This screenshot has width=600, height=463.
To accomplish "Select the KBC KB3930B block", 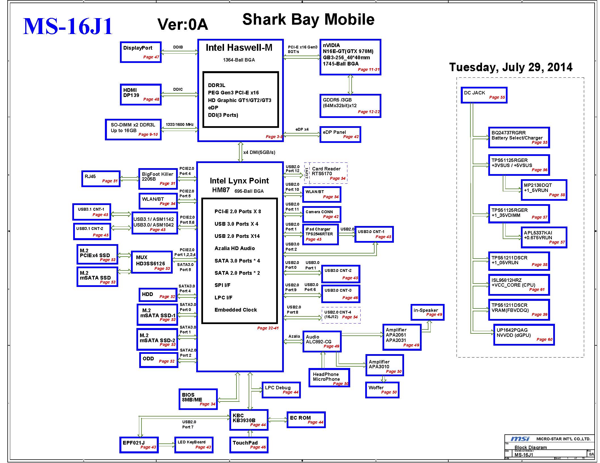I will (249, 420).
